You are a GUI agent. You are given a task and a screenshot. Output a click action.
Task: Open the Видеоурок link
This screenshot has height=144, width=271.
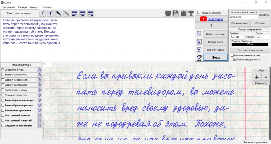[215, 19]
